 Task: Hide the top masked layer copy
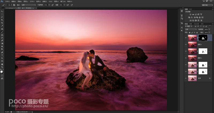pyautogui.click(x=186, y=38)
